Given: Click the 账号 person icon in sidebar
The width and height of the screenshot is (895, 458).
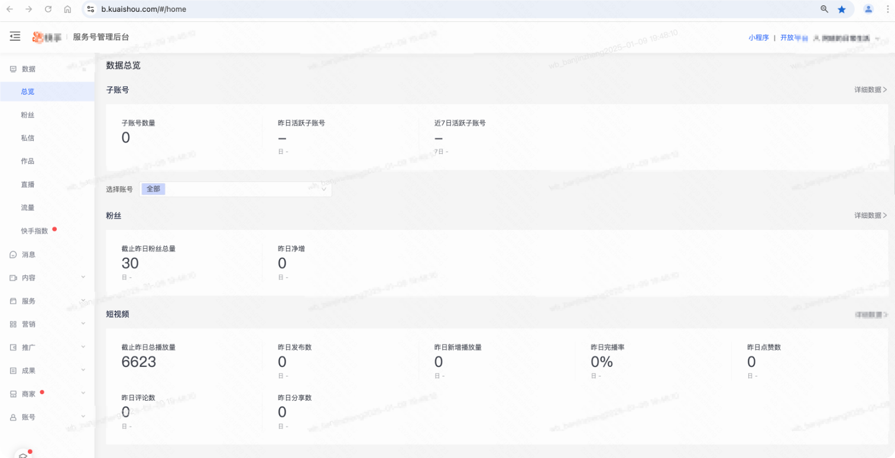Looking at the screenshot, I should 13,417.
